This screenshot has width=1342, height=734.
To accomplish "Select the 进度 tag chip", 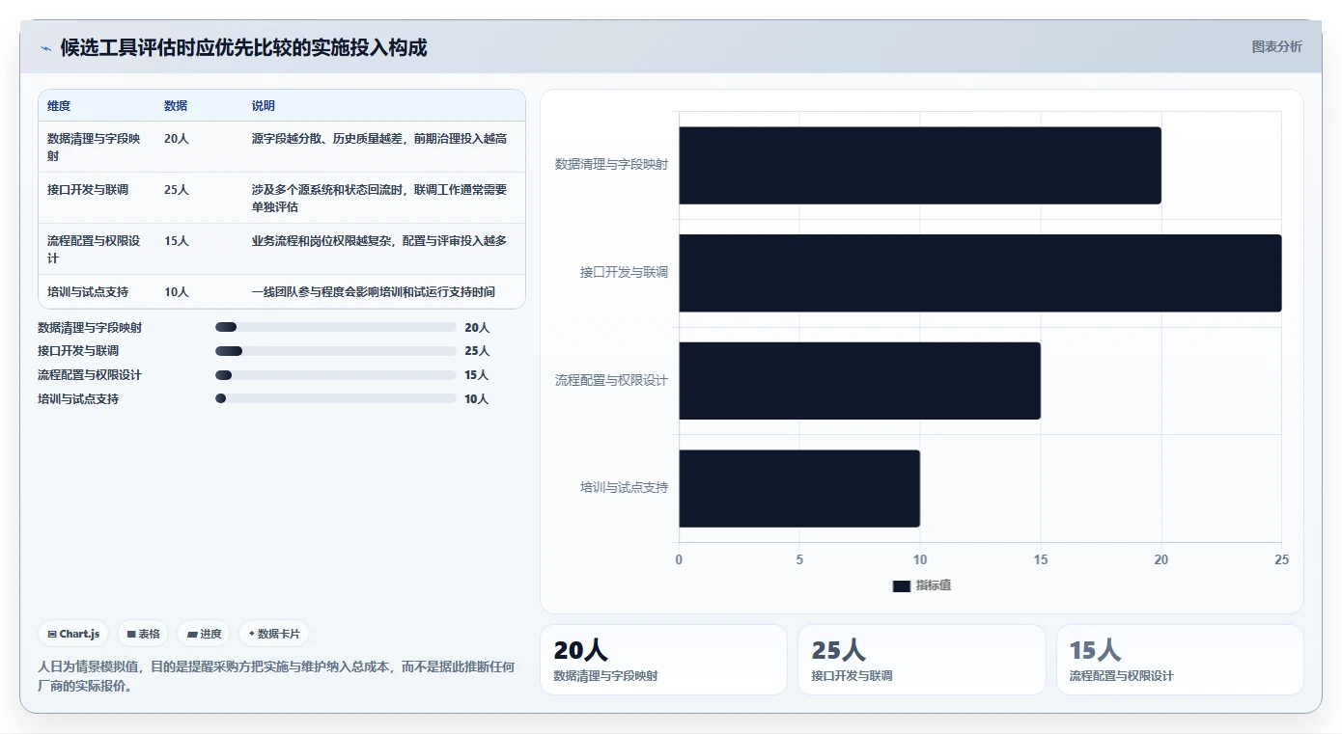I will pyautogui.click(x=204, y=634).
